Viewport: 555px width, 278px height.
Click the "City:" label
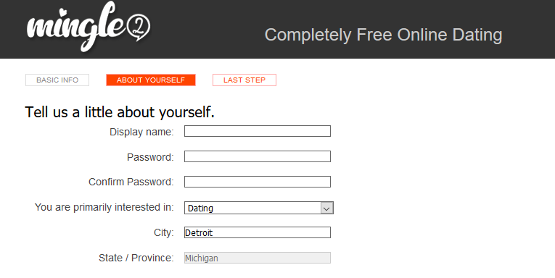pyautogui.click(x=164, y=233)
